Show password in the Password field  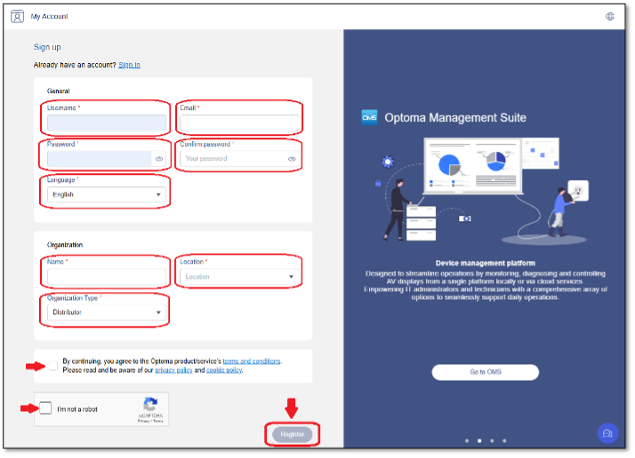pyautogui.click(x=159, y=159)
